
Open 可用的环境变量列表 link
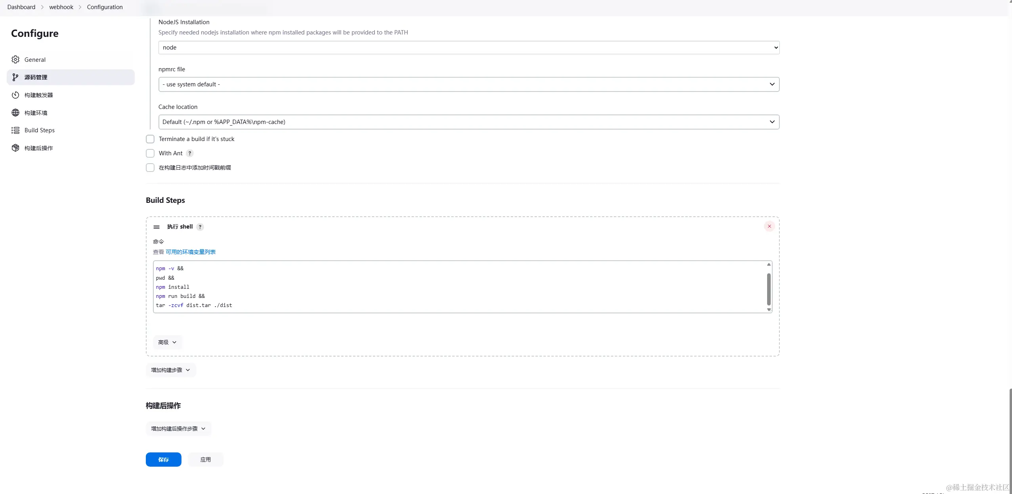coord(191,252)
